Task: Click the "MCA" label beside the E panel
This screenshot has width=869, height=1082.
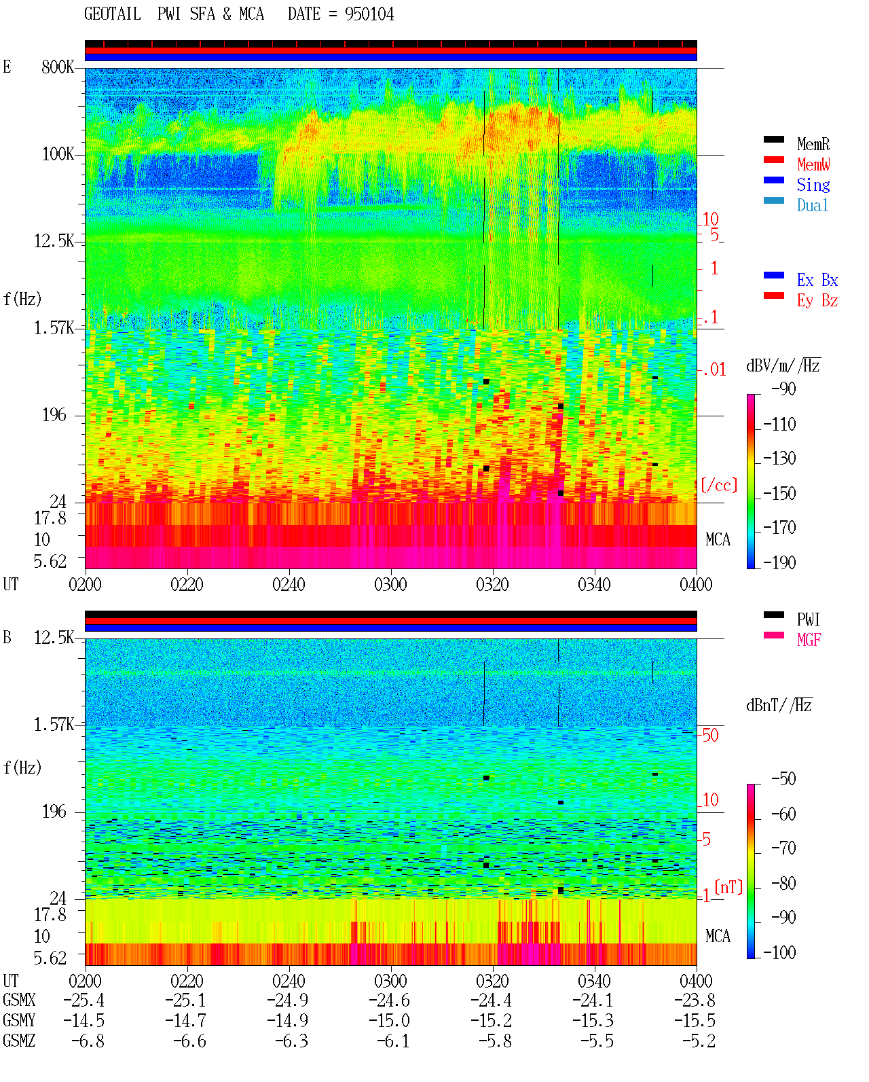Action: click(x=718, y=540)
